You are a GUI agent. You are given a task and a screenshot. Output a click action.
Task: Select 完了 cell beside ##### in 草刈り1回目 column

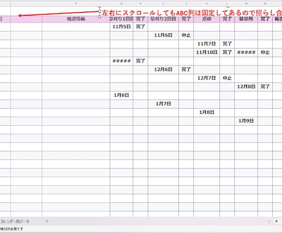pyautogui.click(x=140, y=61)
